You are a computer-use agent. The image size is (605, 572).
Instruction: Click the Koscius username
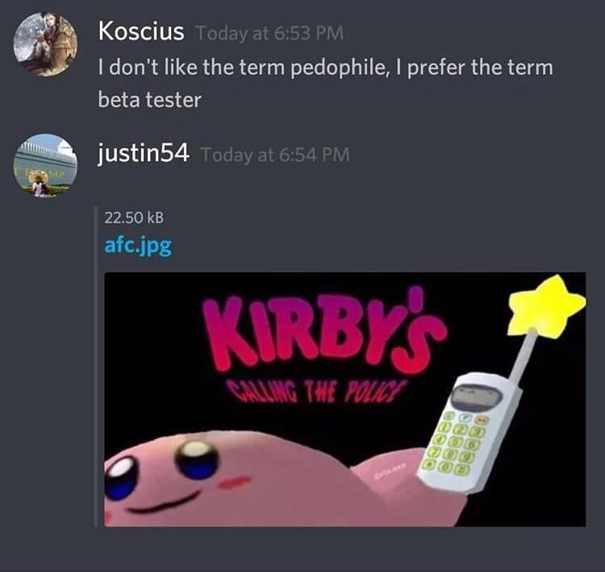[x=141, y=31]
